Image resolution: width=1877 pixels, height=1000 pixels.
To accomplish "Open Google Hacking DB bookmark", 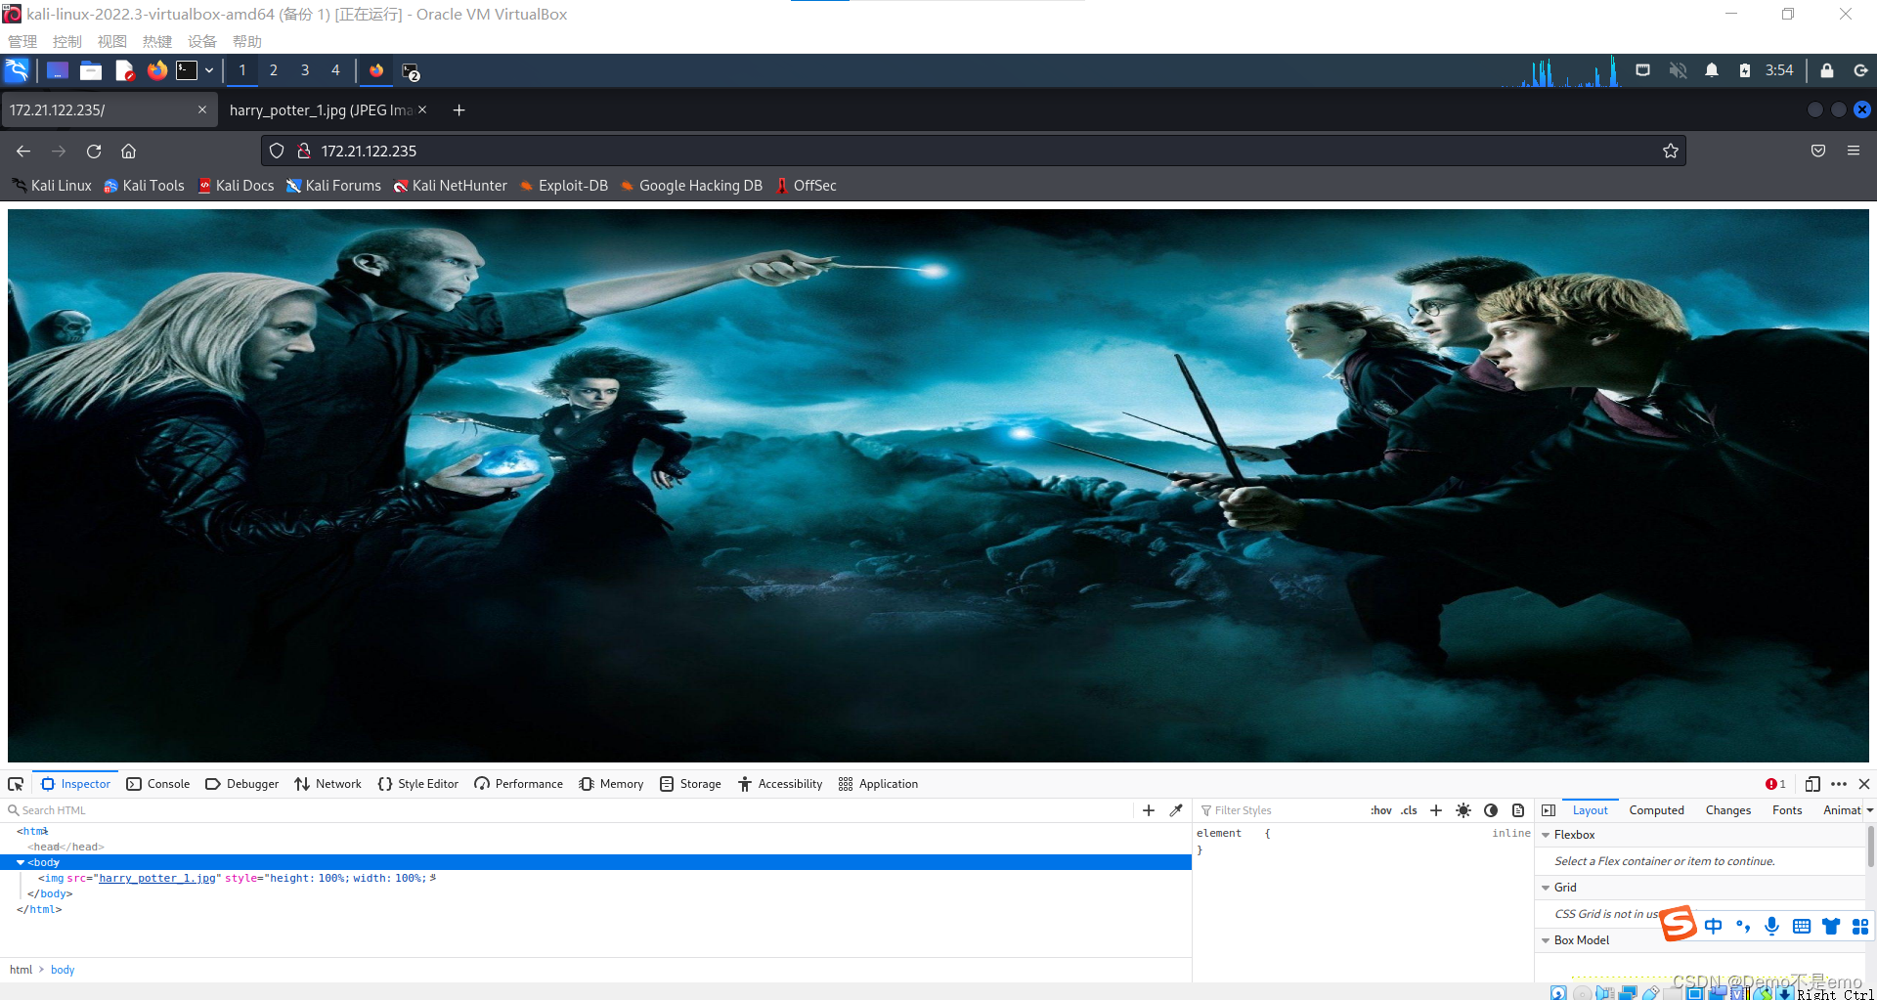I will tap(691, 186).
